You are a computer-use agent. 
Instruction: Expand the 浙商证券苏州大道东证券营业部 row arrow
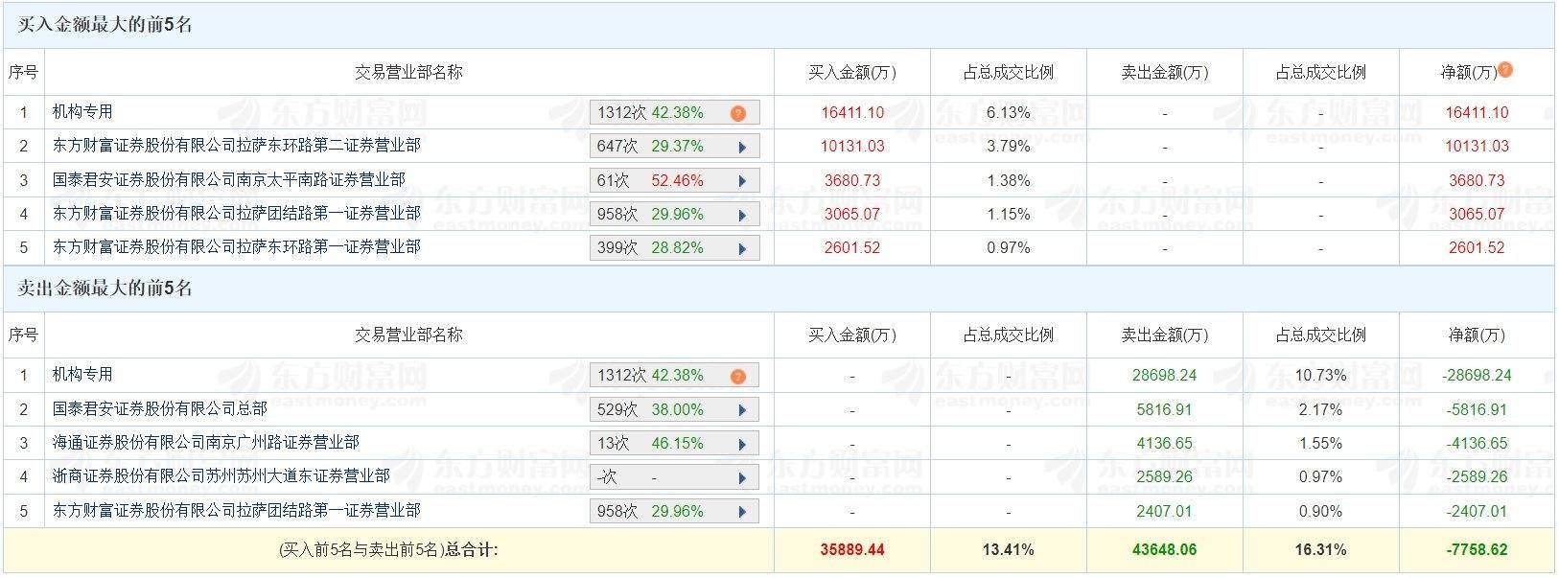(x=741, y=477)
